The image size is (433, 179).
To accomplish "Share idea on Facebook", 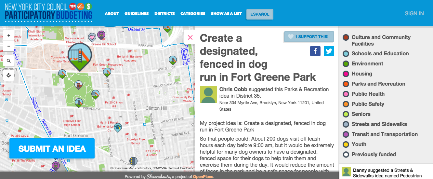I will tap(315, 51).
